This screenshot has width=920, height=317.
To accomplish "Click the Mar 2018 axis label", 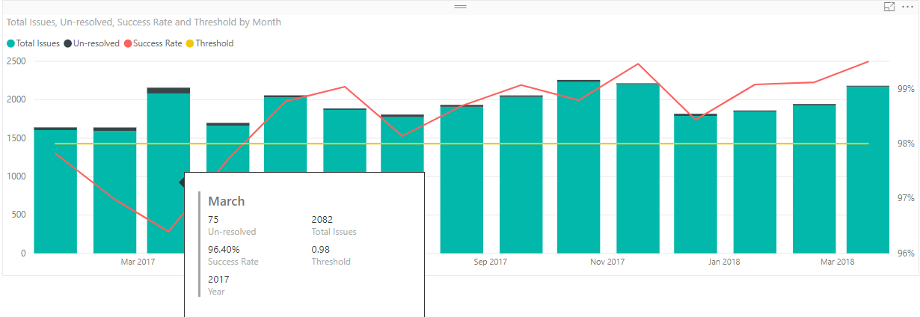I will coord(837,262).
